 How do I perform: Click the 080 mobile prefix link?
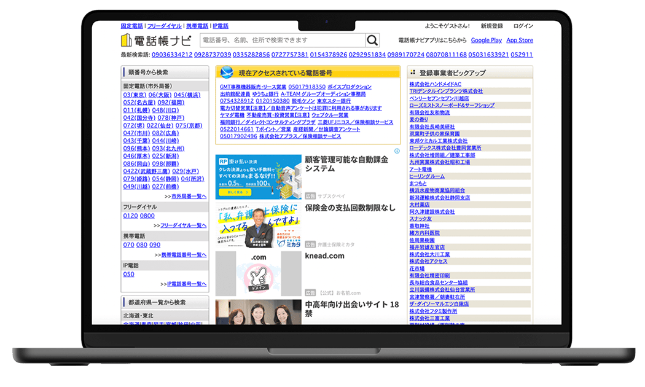(x=142, y=245)
